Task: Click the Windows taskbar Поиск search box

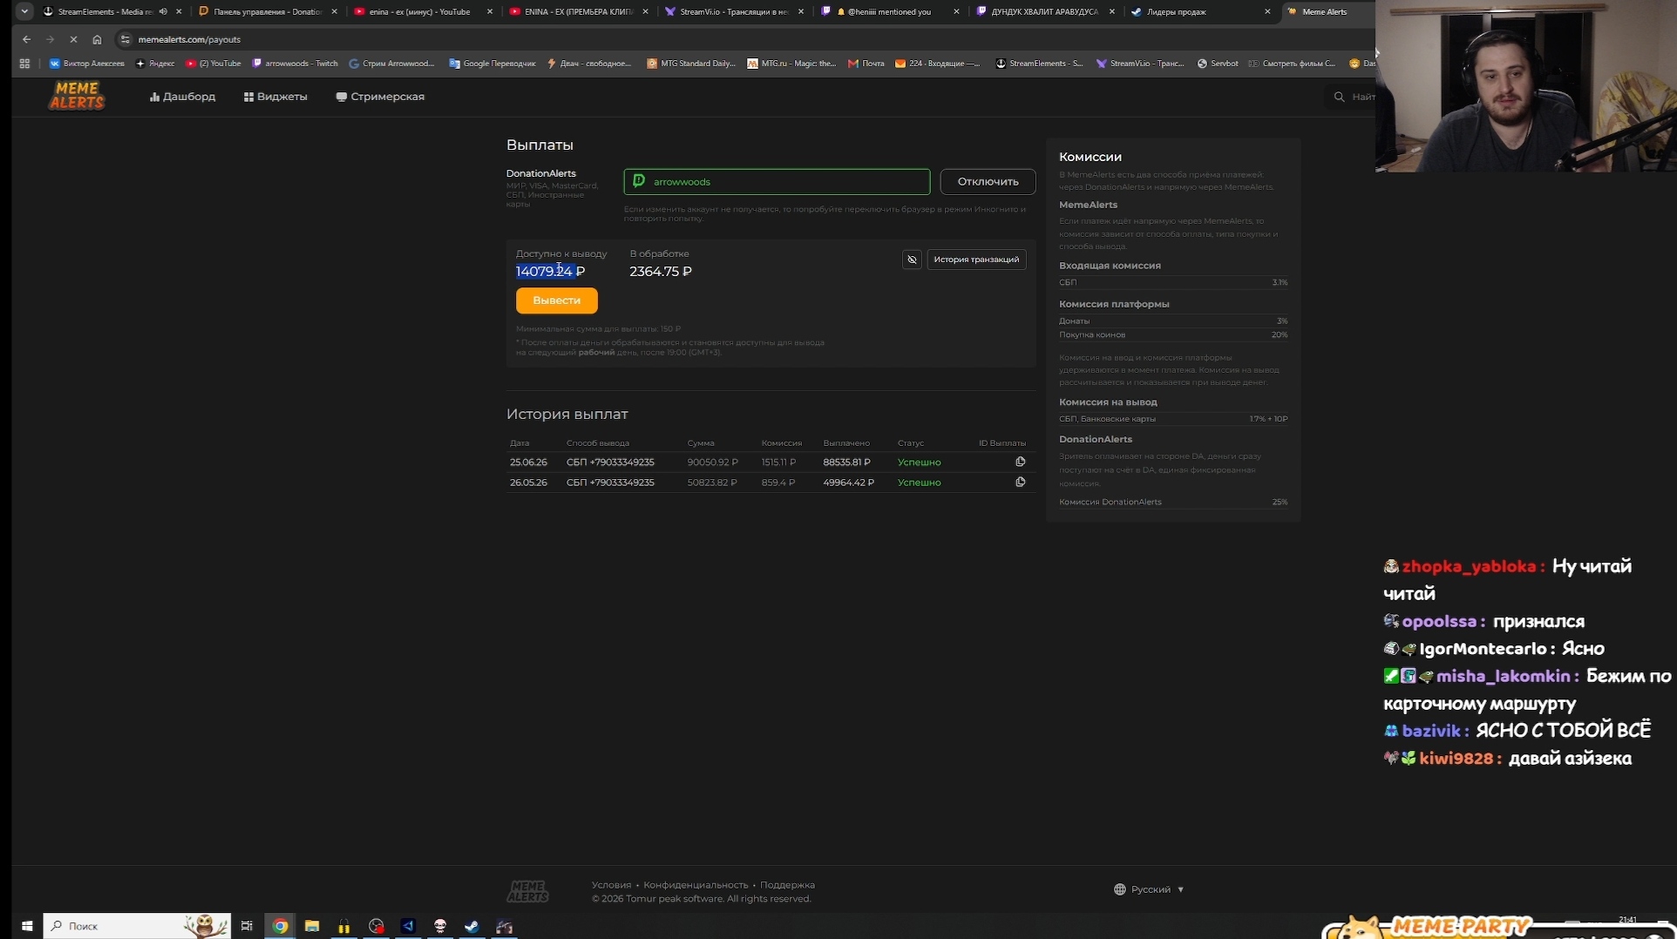Action: click(x=137, y=926)
